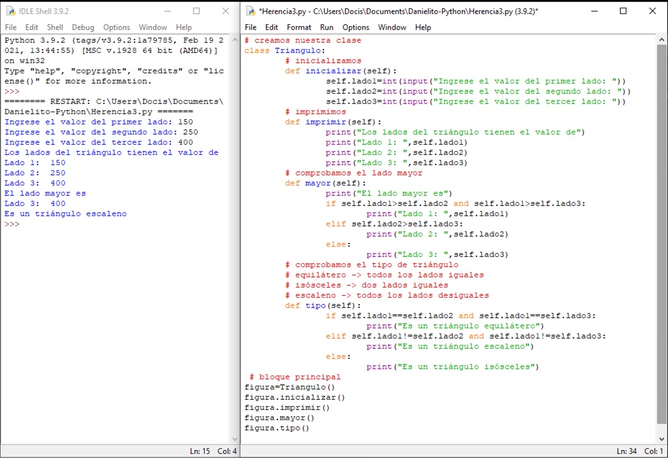Click the editor scrollbar up arrow
This screenshot has width=668, height=459.
point(662,40)
